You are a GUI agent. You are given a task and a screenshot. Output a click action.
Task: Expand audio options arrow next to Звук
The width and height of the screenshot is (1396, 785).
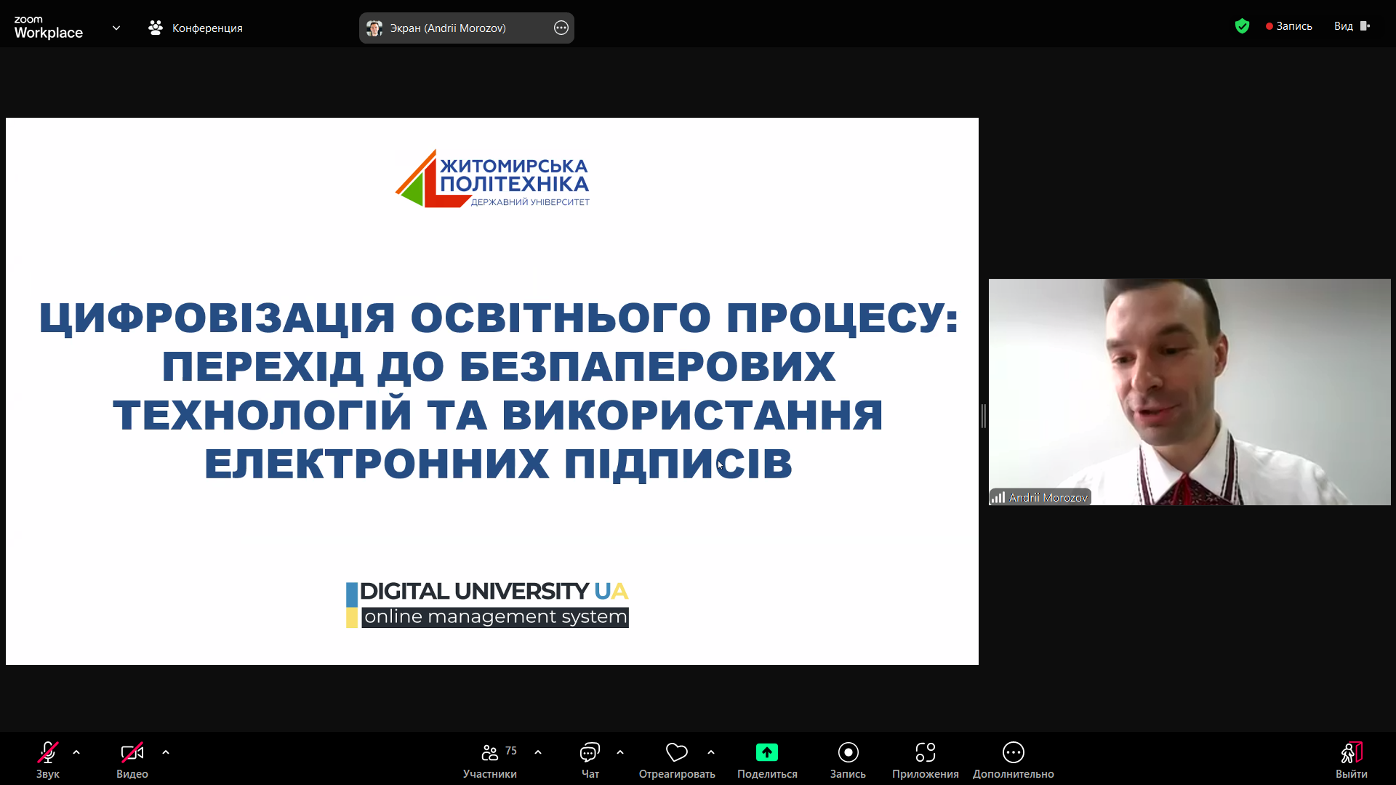coord(76,752)
